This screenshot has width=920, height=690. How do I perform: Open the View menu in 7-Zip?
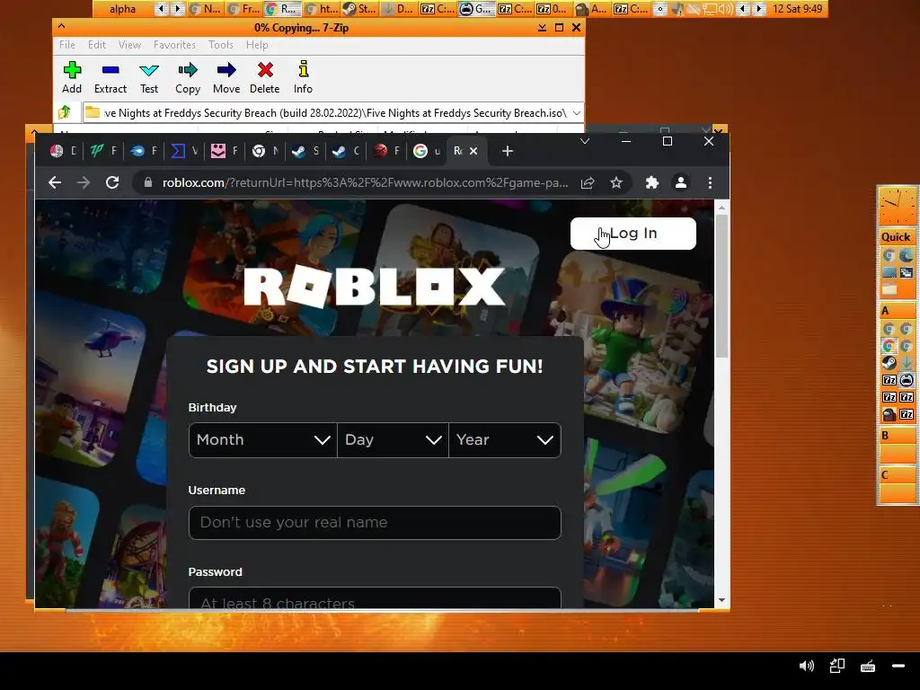(x=129, y=45)
